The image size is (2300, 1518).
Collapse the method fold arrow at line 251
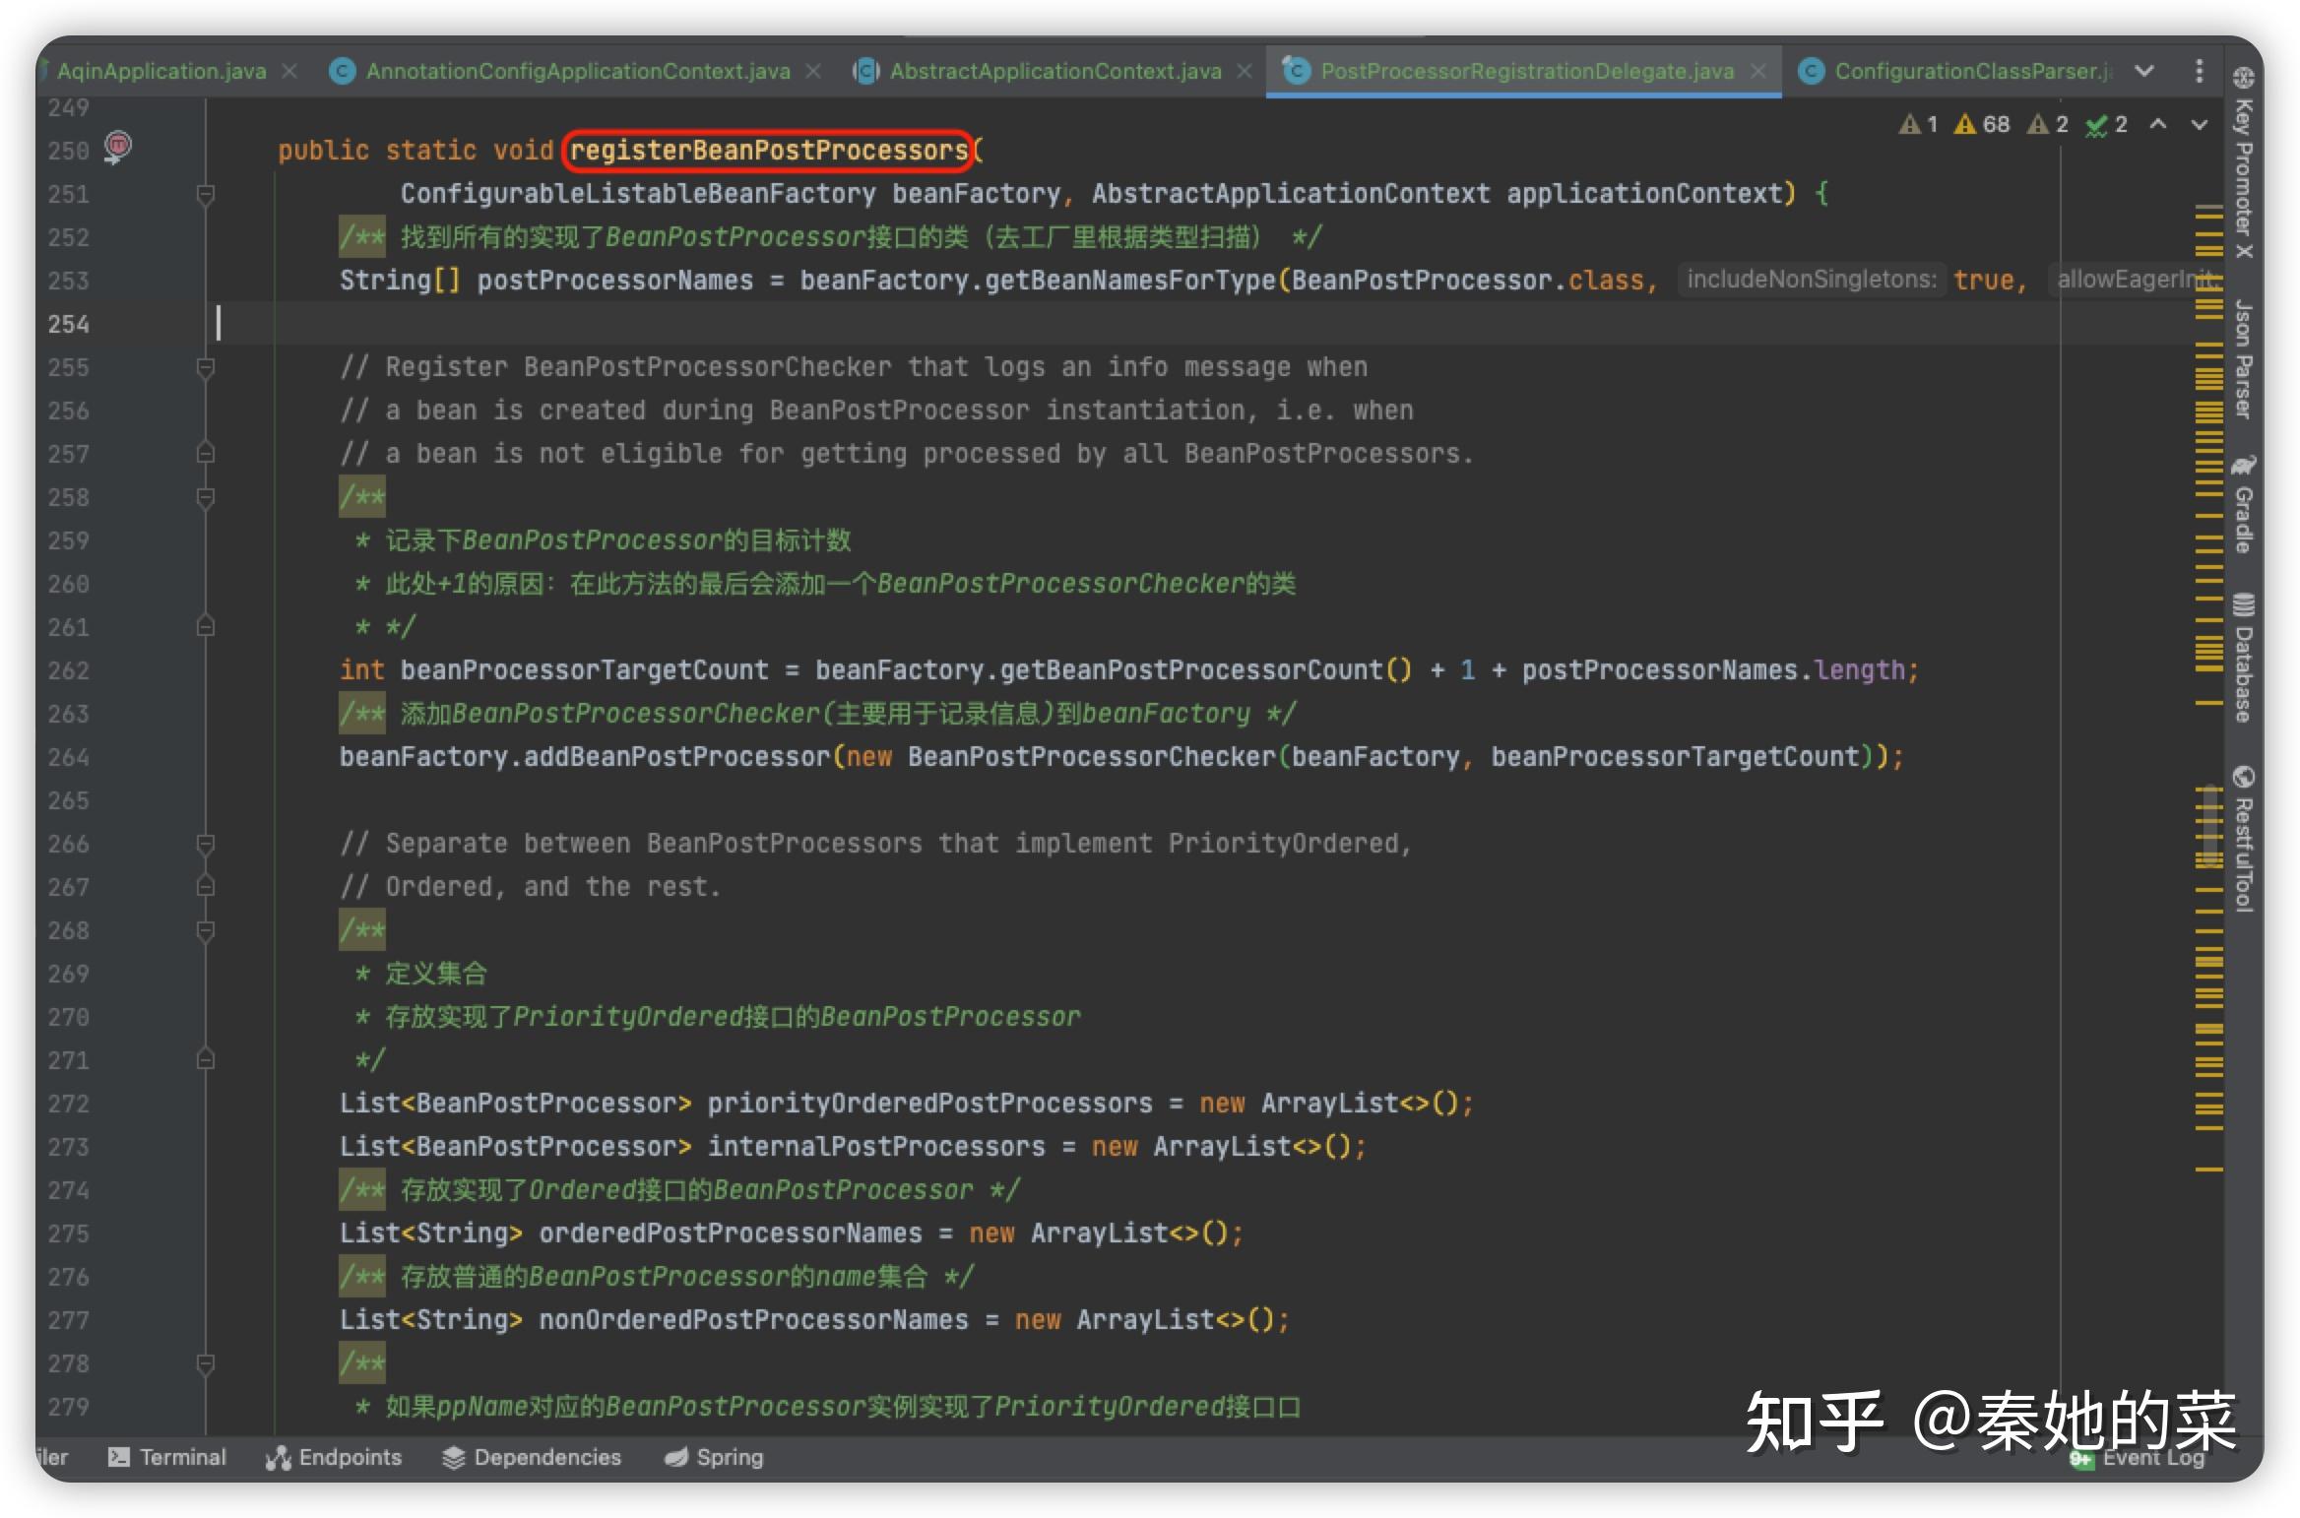point(206,194)
